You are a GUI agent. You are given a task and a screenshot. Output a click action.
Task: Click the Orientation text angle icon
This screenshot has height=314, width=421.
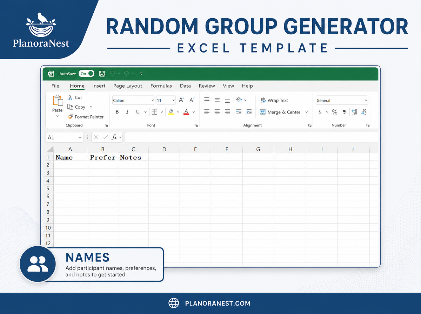tap(239, 100)
